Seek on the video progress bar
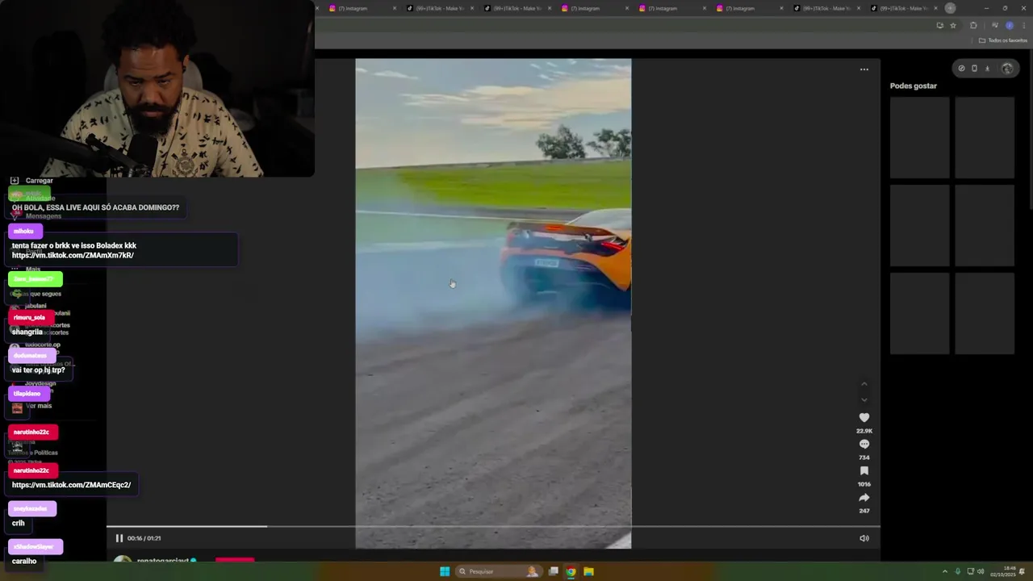Image resolution: width=1033 pixels, height=581 pixels. (x=493, y=526)
